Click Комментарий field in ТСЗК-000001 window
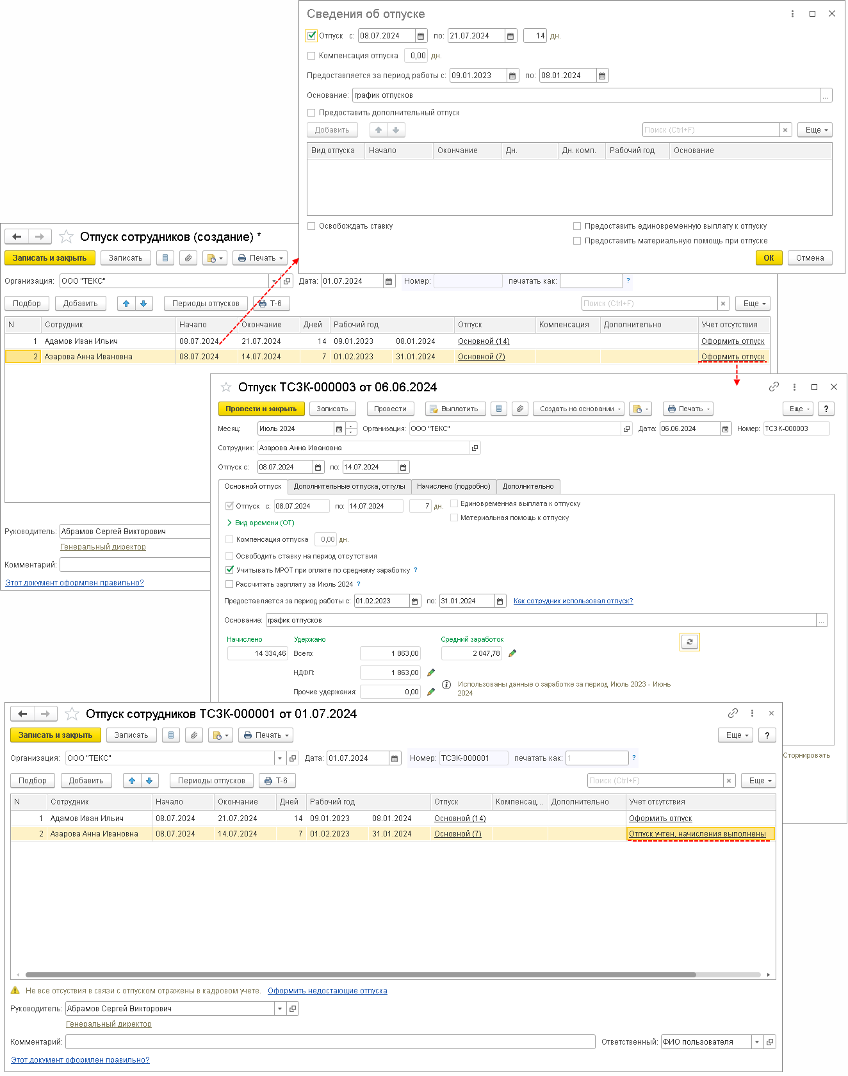Viewport: 848px width, 1076px height. click(x=330, y=1042)
